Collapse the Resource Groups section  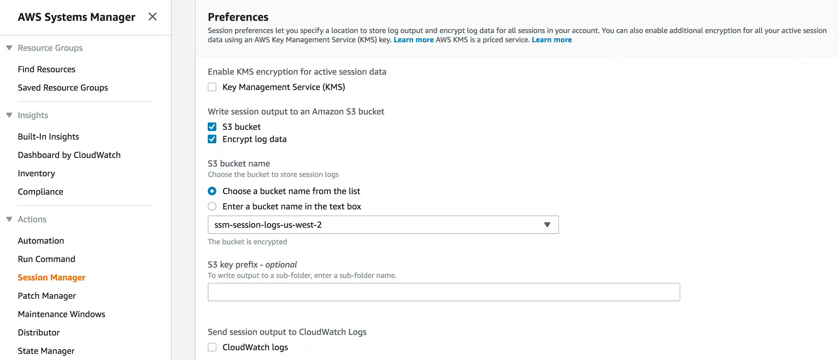[x=9, y=48]
